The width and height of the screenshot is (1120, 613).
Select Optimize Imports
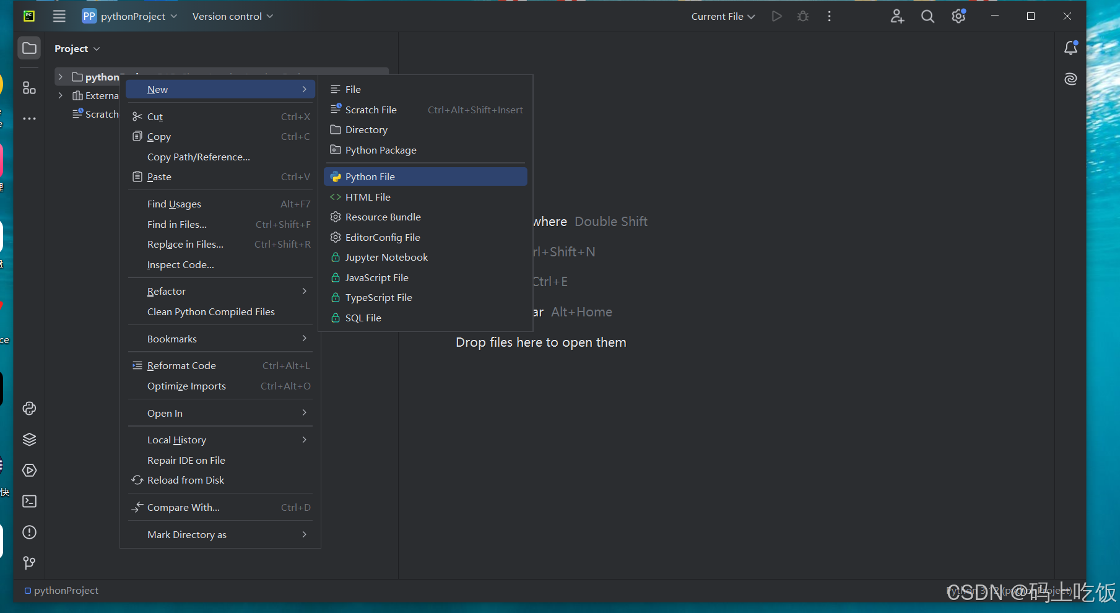click(220, 386)
